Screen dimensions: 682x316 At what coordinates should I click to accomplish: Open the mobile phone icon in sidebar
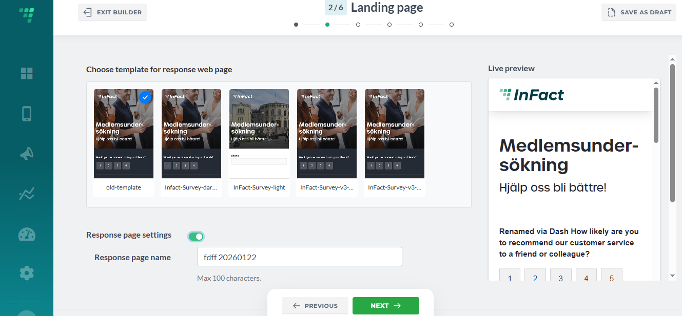[27, 113]
